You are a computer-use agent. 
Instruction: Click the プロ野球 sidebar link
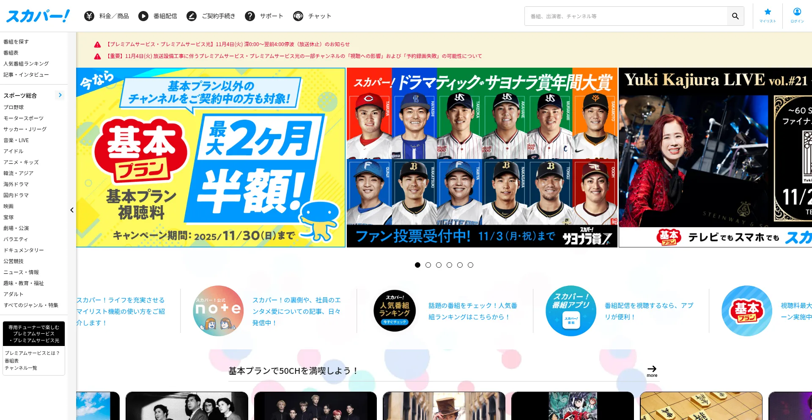pos(14,107)
